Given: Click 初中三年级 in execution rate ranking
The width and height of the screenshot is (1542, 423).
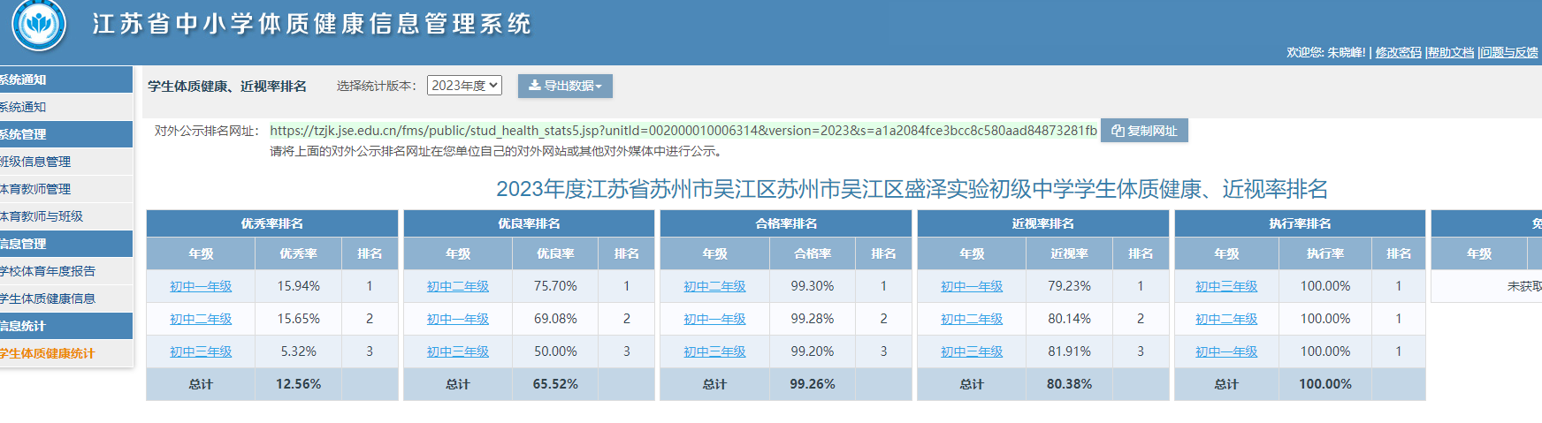Looking at the screenshot, I should pos(1226,286).
